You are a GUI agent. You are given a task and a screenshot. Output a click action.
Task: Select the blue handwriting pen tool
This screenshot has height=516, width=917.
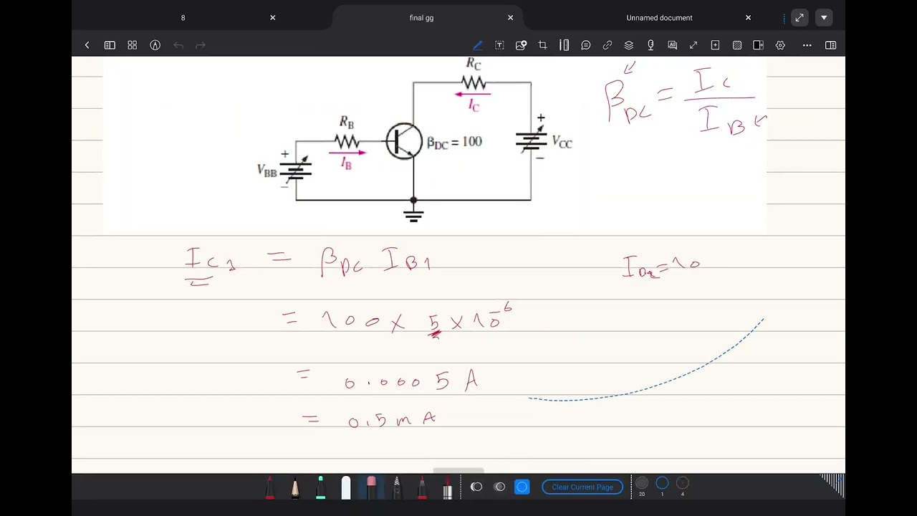(478, 45)
